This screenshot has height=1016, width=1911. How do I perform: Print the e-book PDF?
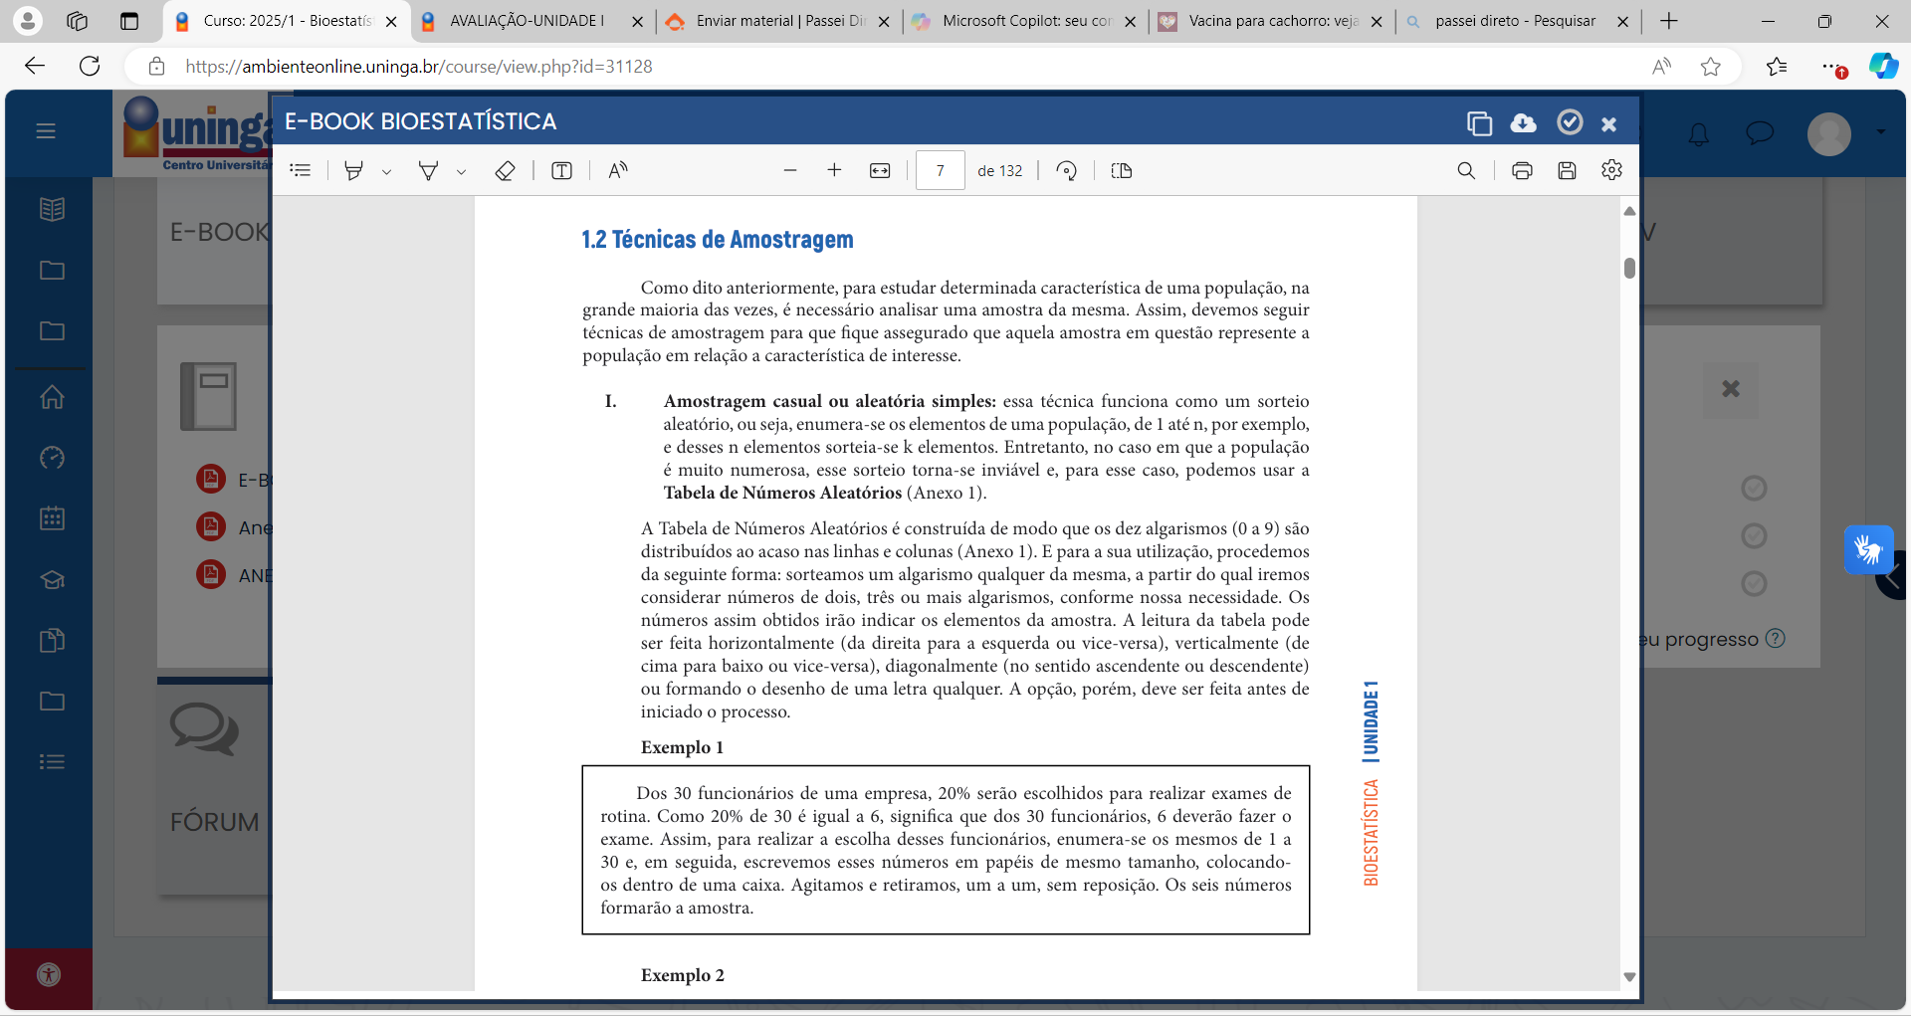1522,171
